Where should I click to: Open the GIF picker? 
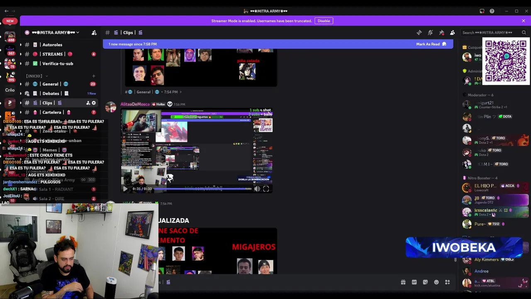[414, 282]
